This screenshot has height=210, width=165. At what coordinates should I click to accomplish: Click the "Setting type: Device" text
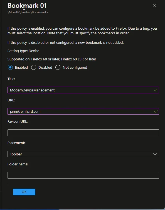pyautogui.click(x=23, y=51)
